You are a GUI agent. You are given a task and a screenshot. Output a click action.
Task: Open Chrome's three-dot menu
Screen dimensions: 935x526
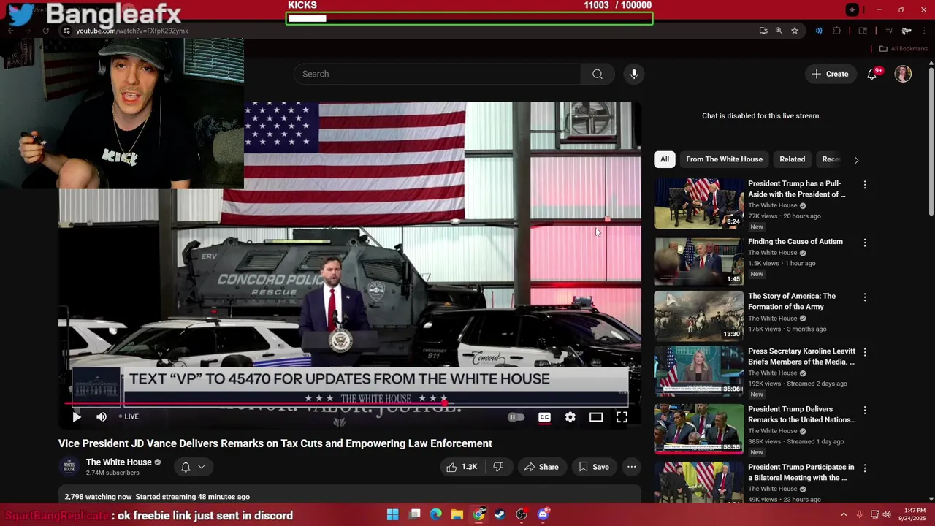pos(925,31)
